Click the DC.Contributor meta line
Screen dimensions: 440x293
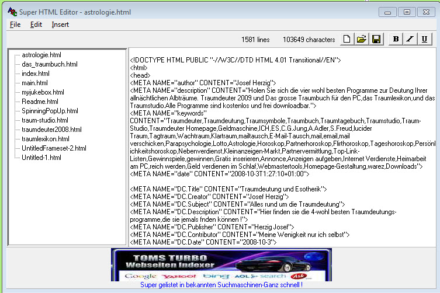tap(240, 235)
